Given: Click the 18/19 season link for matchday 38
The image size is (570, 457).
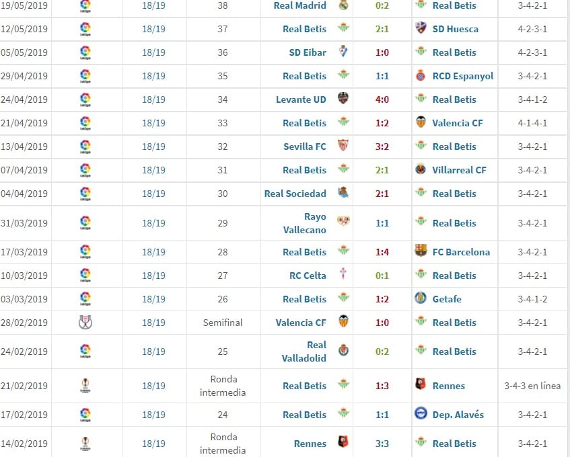Looking at the screenshot, I should point(153,5).
